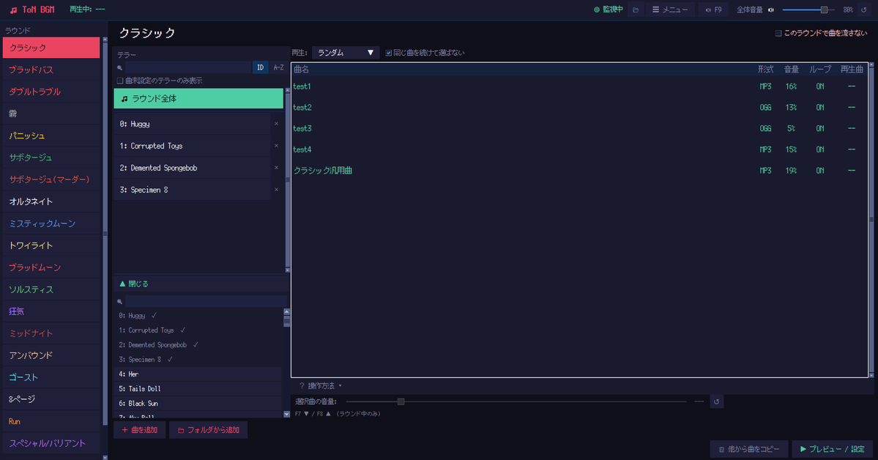Viewport: 878px width, 460px height.
Task: Select the ブラッドムーン round
Action: point(51,267)
